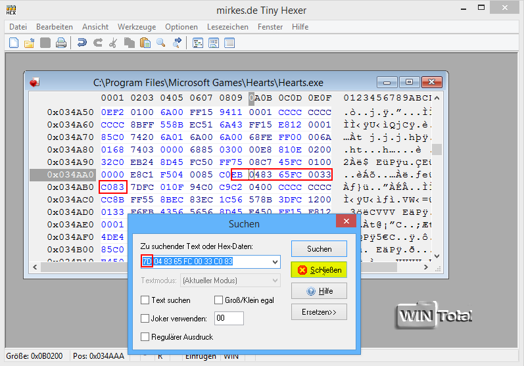Open the Lesezeichen menu

(x=227, y=27)
